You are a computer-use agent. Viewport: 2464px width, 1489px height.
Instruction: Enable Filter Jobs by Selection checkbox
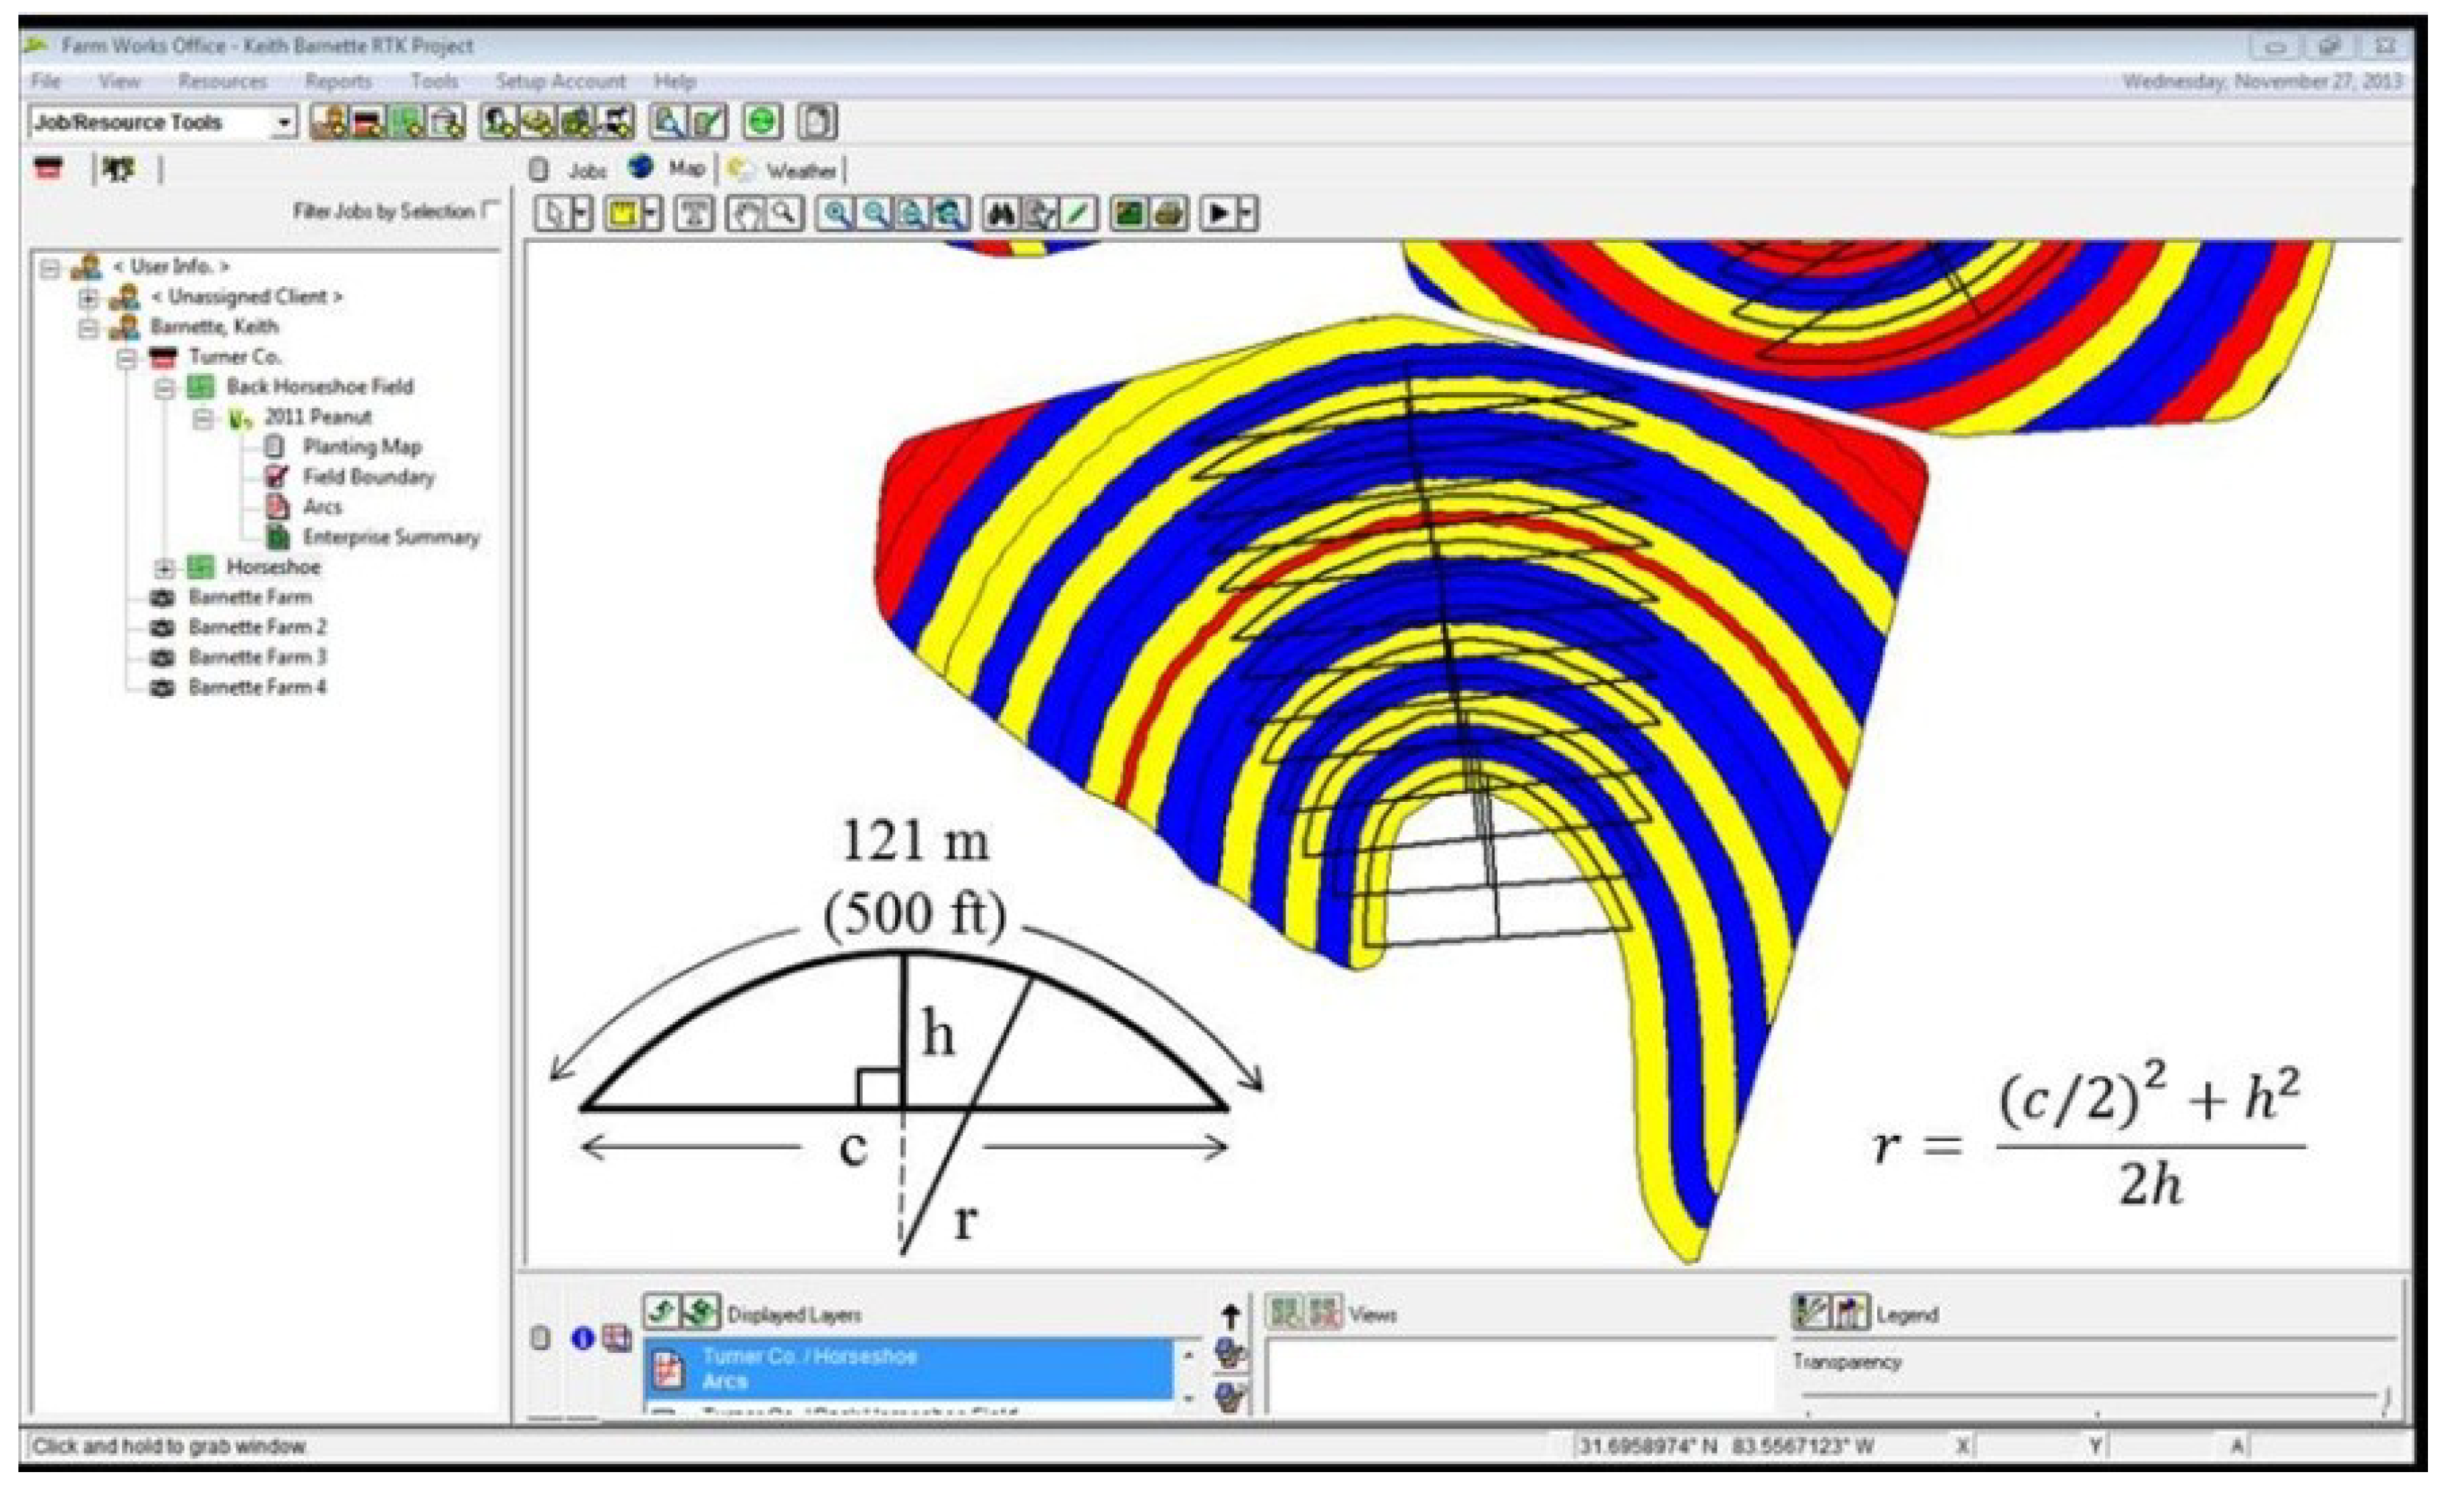click(490, 210)
